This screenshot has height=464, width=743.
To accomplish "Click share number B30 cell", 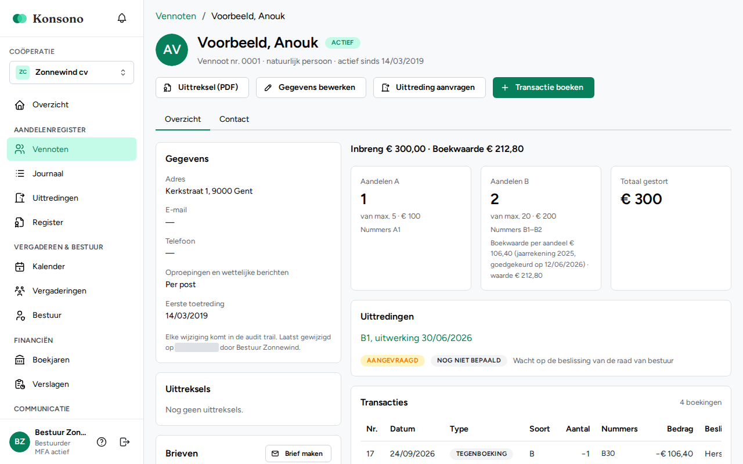I will tap(608, 454).
